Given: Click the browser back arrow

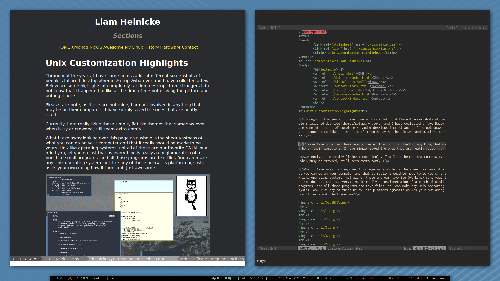Looking at the screenshot, I should coord(14,259).
